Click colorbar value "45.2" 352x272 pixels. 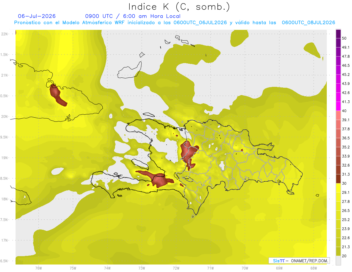[x=346, y=75]
